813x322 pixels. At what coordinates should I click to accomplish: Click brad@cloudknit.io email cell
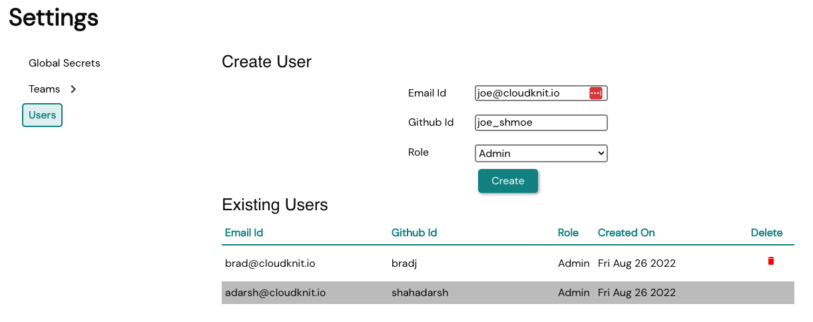(270, 263)
